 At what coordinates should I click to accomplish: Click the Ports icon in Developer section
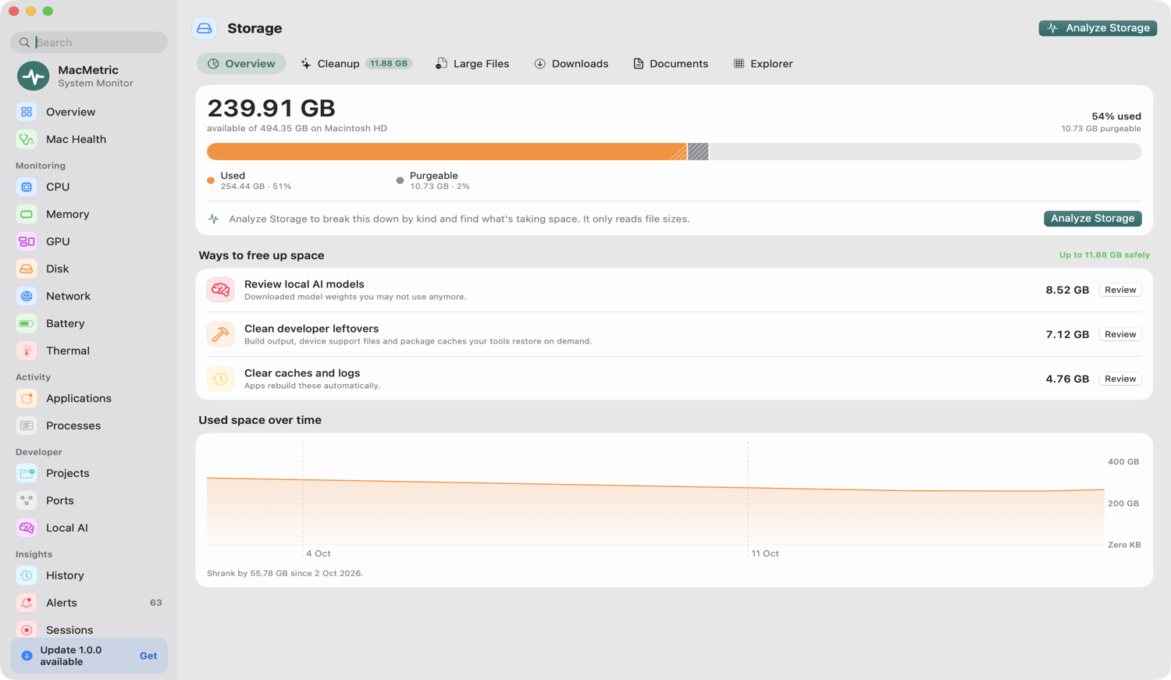(x=27, y=501)
